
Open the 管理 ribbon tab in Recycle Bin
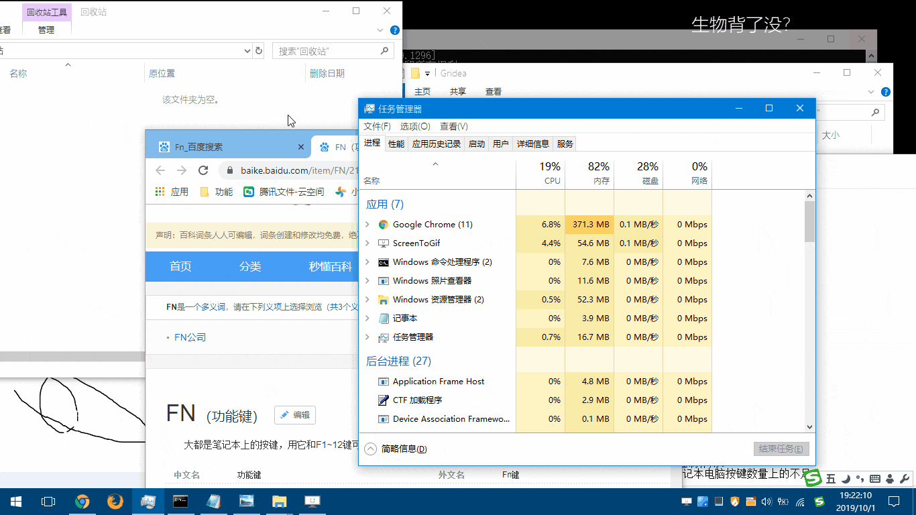click(46, 30)
